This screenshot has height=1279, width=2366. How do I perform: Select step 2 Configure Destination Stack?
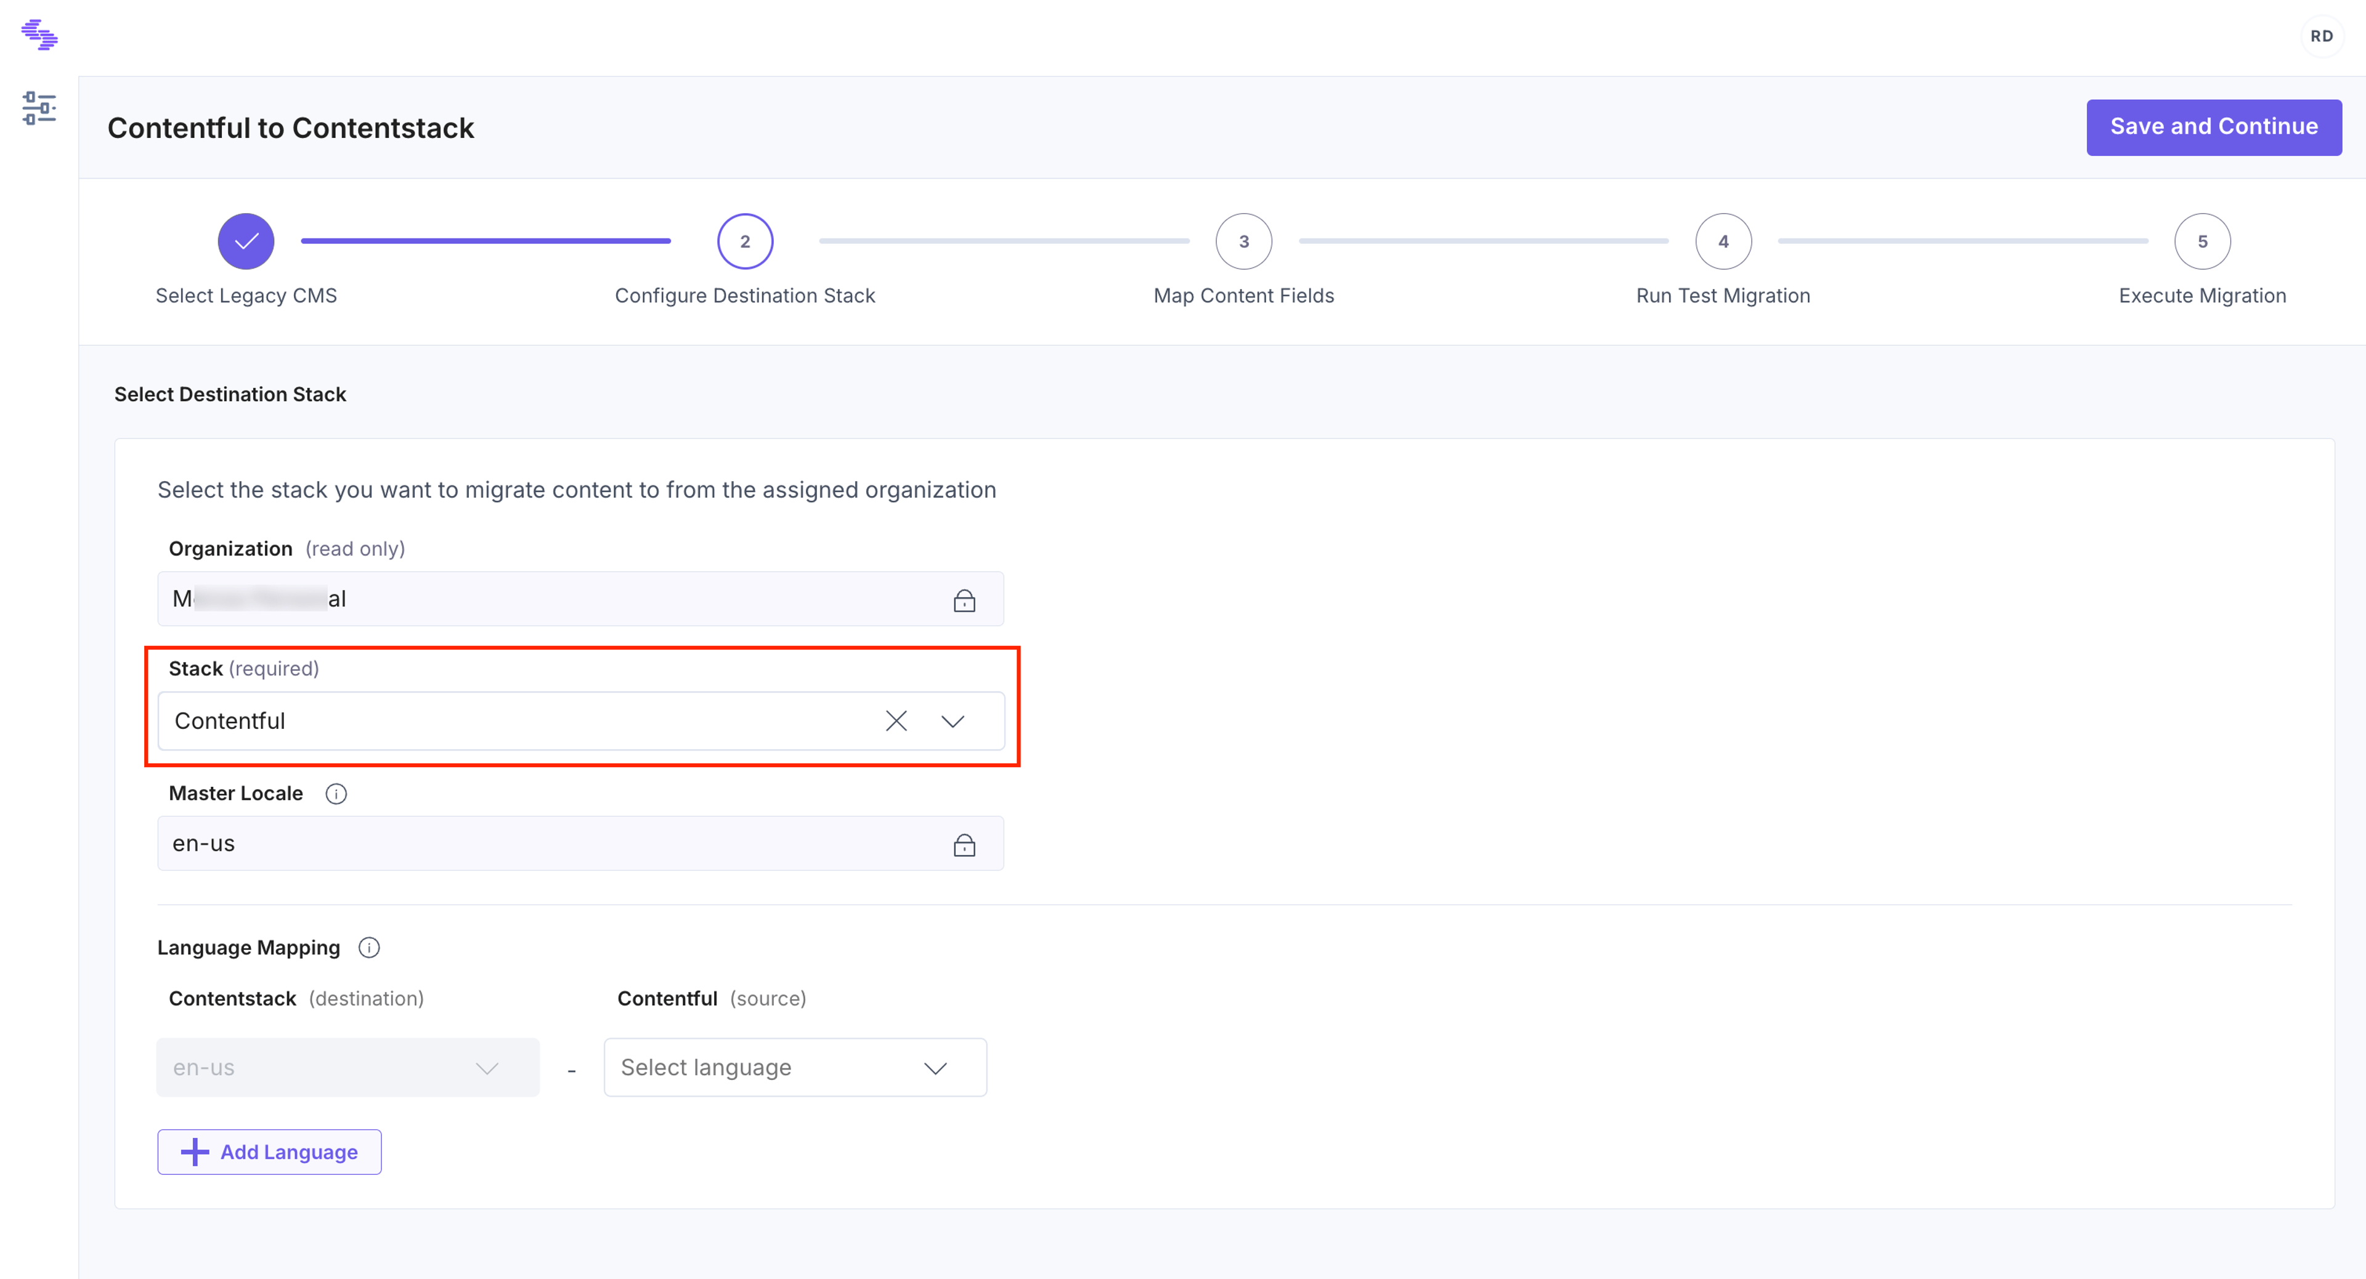coord(745,242)
